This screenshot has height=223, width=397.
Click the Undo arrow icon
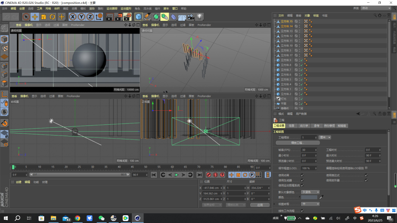(x=7, y=17)
